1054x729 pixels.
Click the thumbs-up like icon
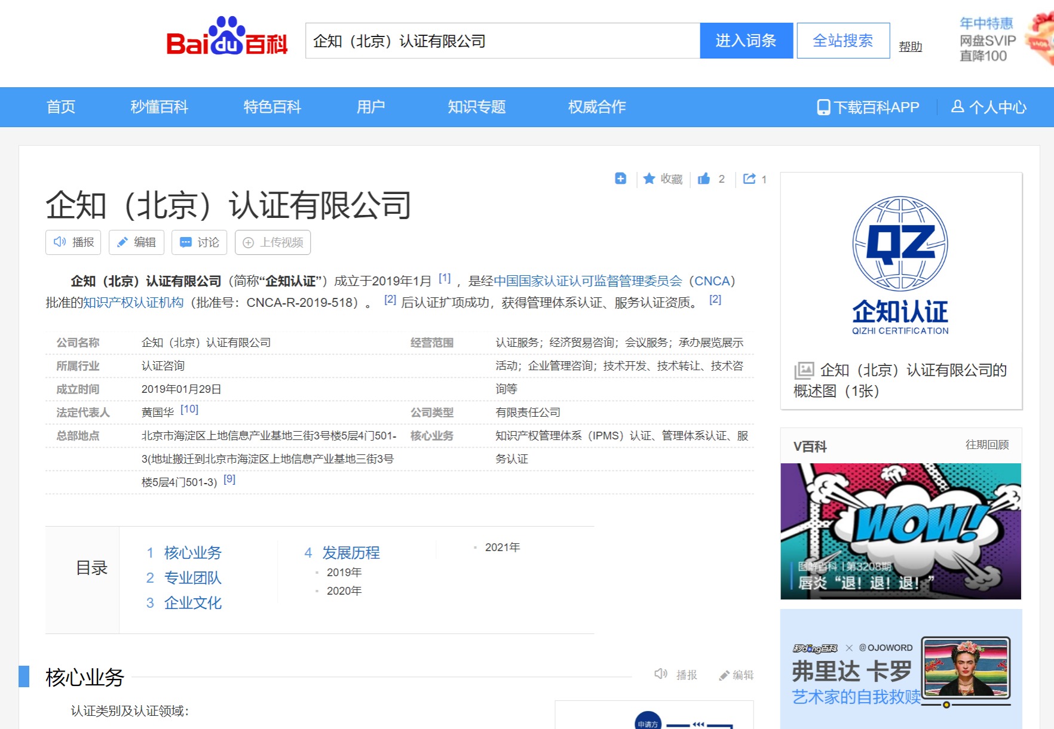pyautogui.click(x=704, y=179)
